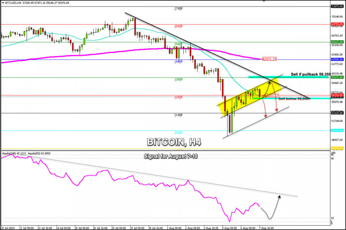Click the 2 Aug 08:00 time label
The image size is (346, 230).
[x=193, y=228]
